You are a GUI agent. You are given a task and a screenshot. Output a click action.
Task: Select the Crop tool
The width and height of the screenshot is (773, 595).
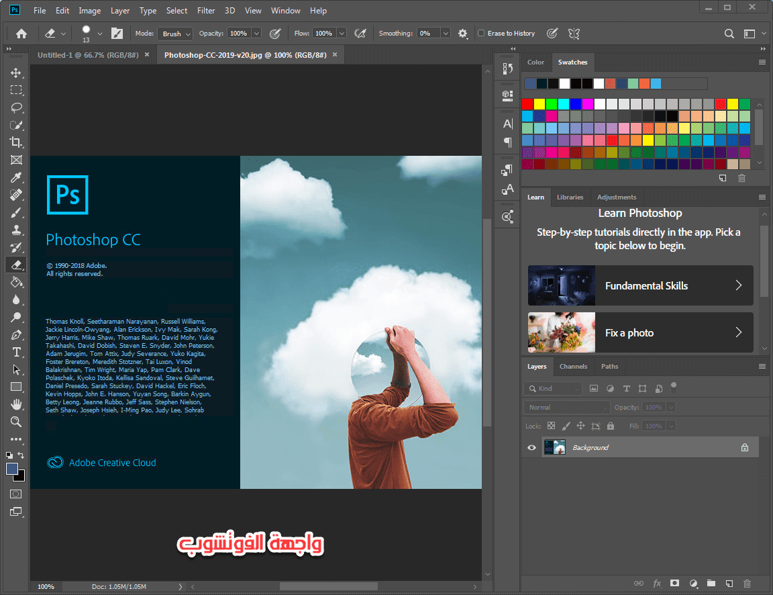click(x=16, y=142)
